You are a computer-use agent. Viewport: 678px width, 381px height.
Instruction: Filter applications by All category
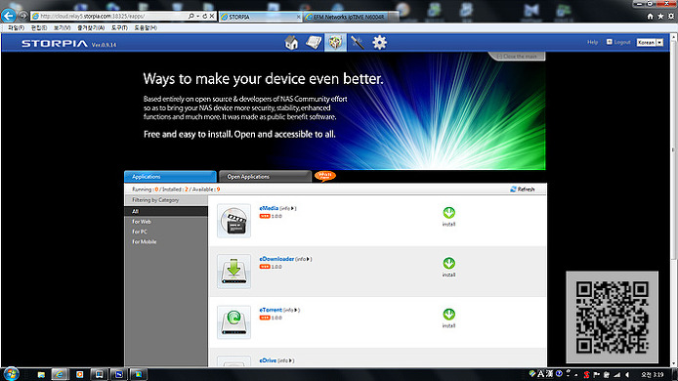[x=166, y=211]
